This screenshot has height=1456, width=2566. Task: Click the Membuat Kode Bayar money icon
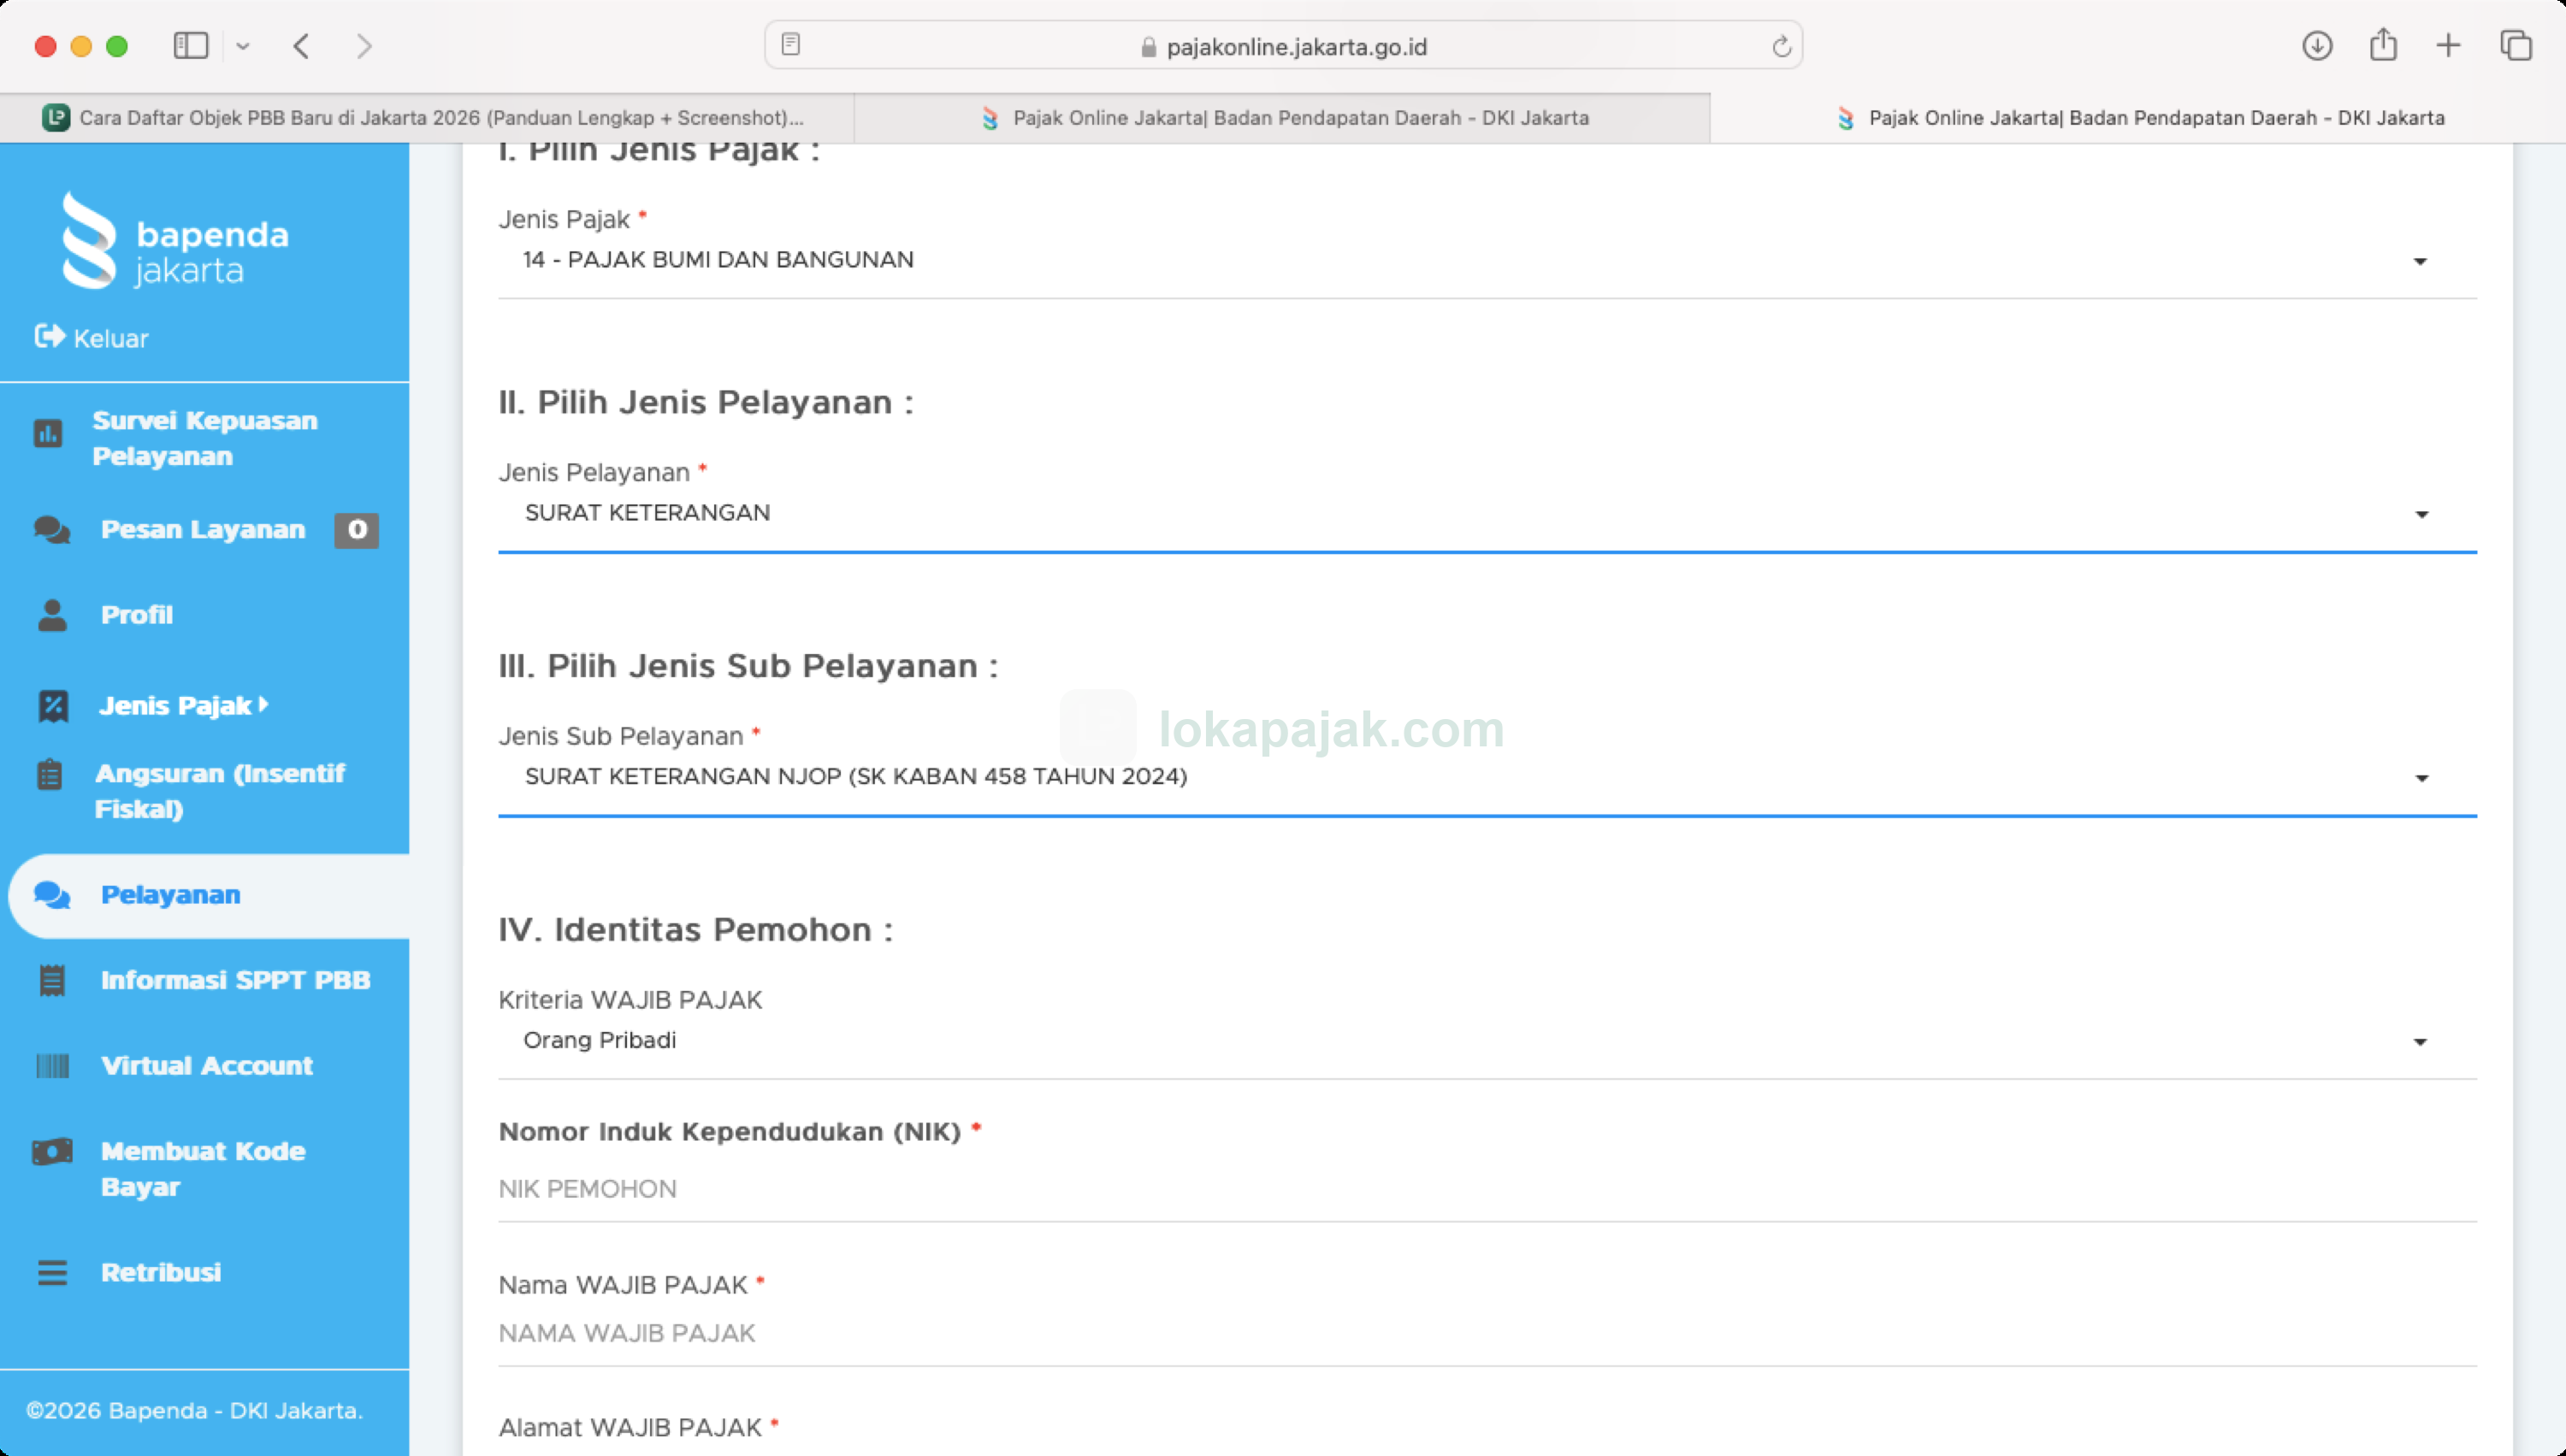point(52,1152)
